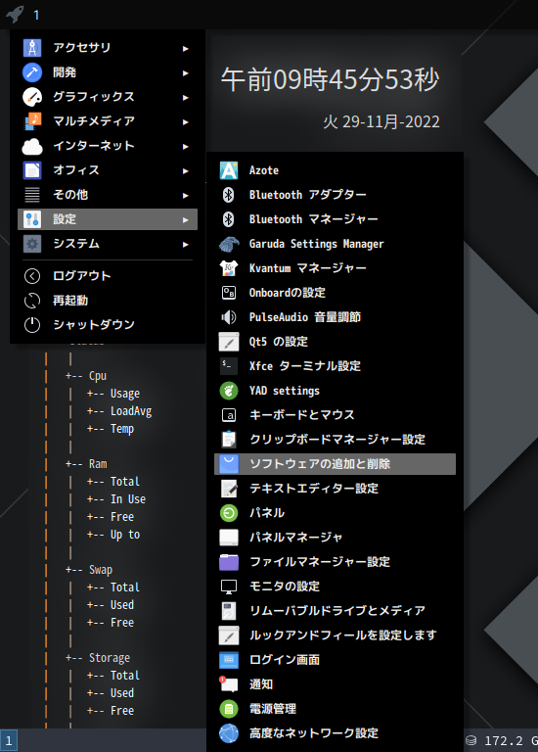Click the Garuda Settings Manager eagle icon
The image size is (538, 752).
229,244
